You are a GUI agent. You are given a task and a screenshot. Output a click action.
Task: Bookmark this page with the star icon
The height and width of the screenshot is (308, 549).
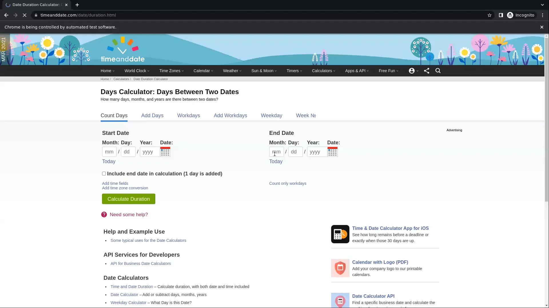[x=490, y=15]
